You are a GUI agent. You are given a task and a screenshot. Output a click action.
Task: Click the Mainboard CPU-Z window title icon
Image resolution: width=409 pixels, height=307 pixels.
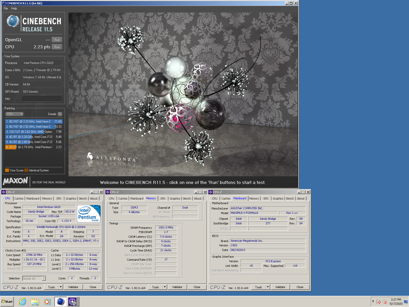tap(211, 192)
